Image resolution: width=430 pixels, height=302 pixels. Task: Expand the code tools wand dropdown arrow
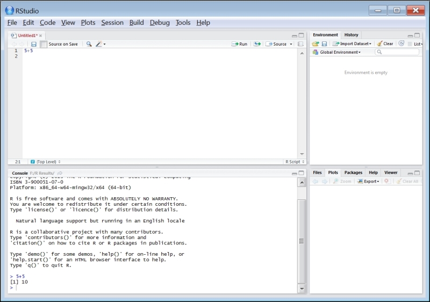point(104,44)
